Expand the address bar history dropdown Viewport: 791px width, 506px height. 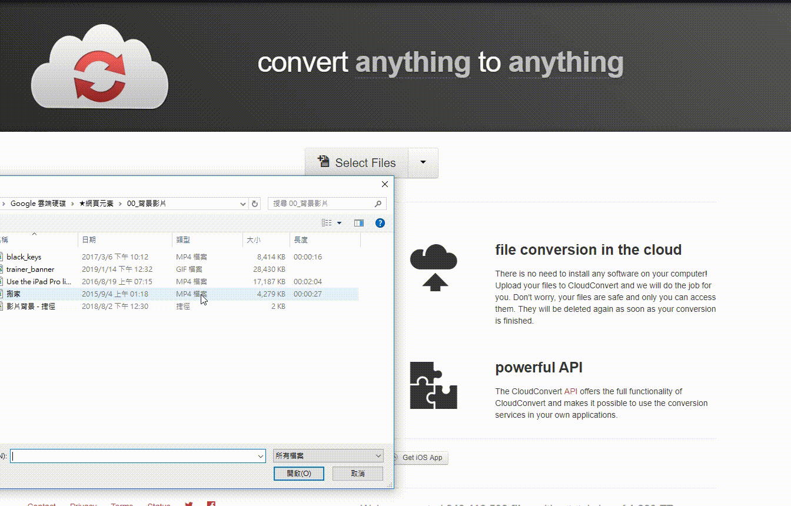point(243,204)
